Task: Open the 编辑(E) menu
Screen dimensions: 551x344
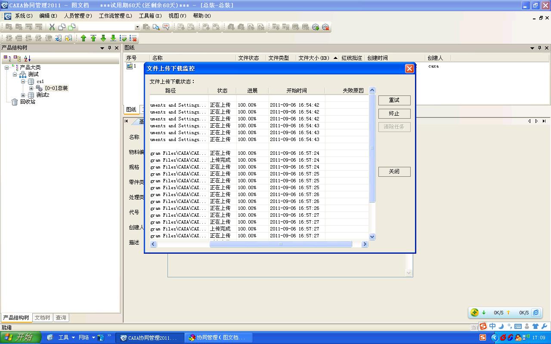Action: 48,16
